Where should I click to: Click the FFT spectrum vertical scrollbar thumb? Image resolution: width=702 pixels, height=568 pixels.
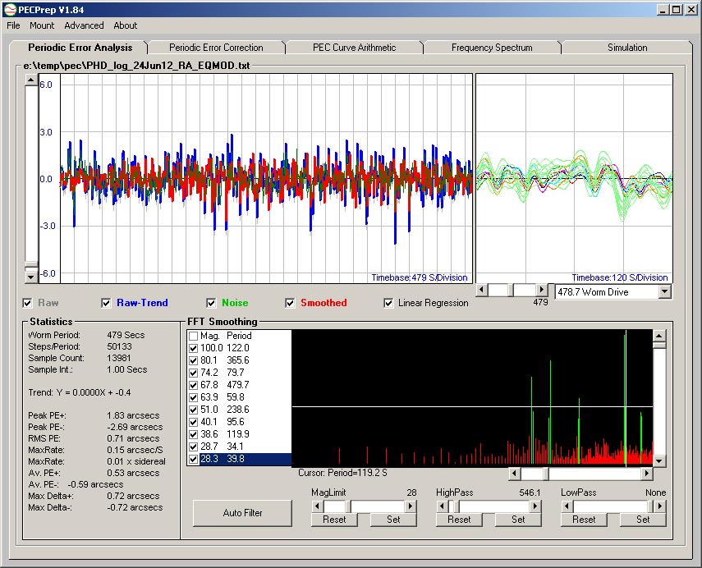tap(659, 345)
